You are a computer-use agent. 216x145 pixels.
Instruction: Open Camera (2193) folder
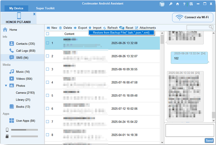(x=25, y=92)
